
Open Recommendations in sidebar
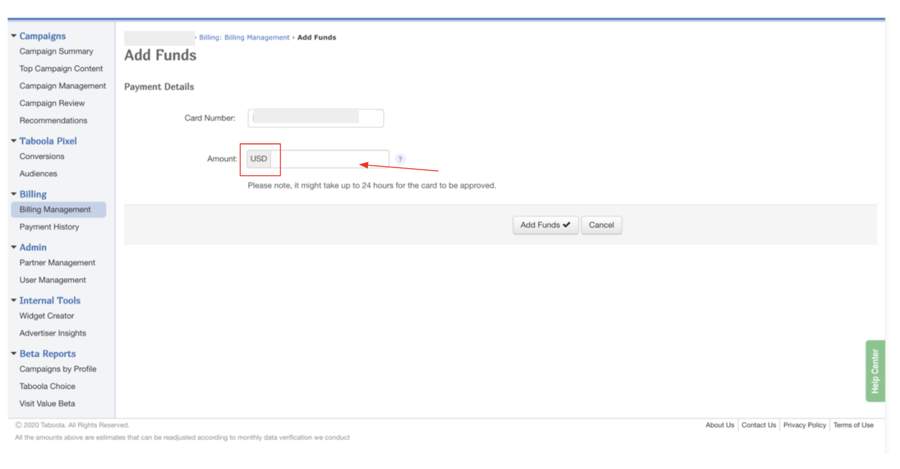[53, 120]
